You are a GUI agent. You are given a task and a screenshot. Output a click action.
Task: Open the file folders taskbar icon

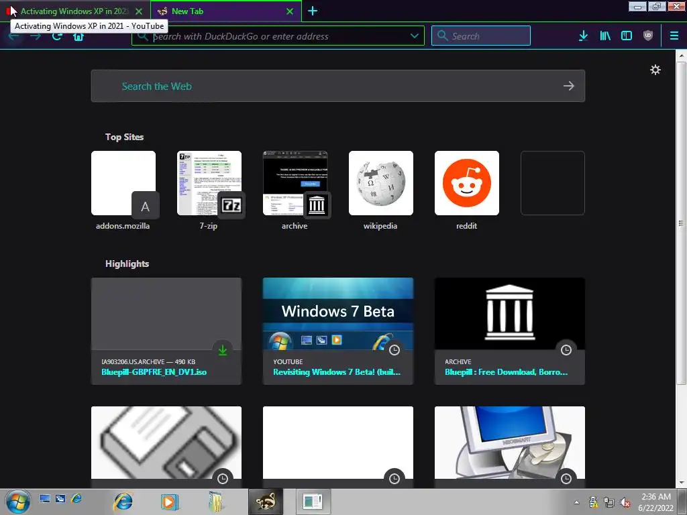(x=215, y=502)
